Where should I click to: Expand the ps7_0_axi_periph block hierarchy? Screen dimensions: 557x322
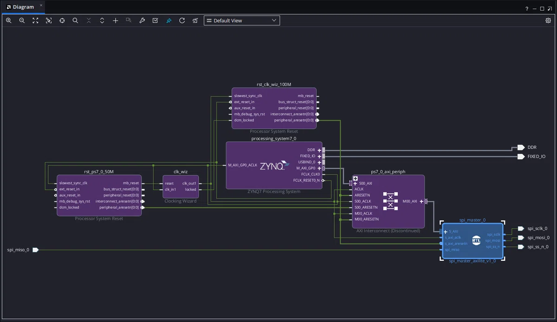[x=355, y=179]
